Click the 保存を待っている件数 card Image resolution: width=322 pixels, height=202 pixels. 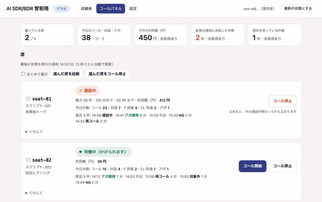click(275, 35)
